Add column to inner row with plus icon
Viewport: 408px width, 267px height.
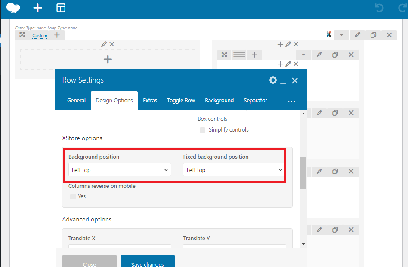[254, 55]
